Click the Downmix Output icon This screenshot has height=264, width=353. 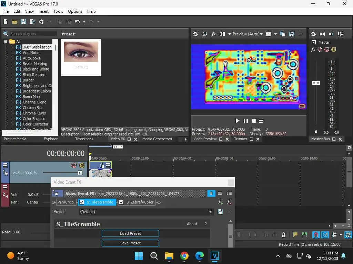click(322, 34)
